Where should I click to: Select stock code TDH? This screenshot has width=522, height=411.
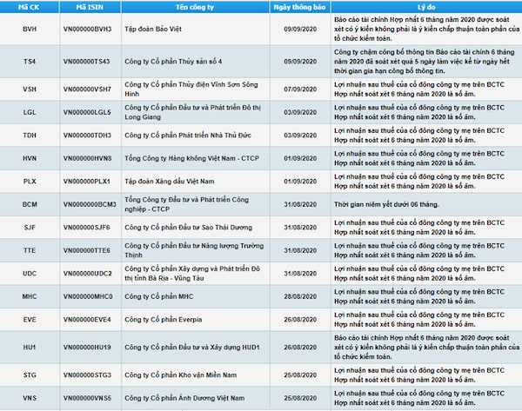coord(30,135)
